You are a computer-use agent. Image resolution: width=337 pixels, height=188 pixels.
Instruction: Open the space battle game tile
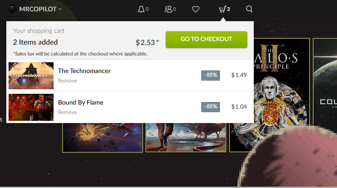pyautogui.click(x=103, y=138)
